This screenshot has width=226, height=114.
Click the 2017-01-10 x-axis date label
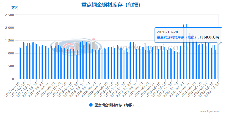(12, 89)
